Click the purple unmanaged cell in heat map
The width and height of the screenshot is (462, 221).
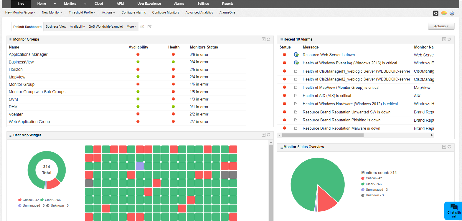pos(140,166)
